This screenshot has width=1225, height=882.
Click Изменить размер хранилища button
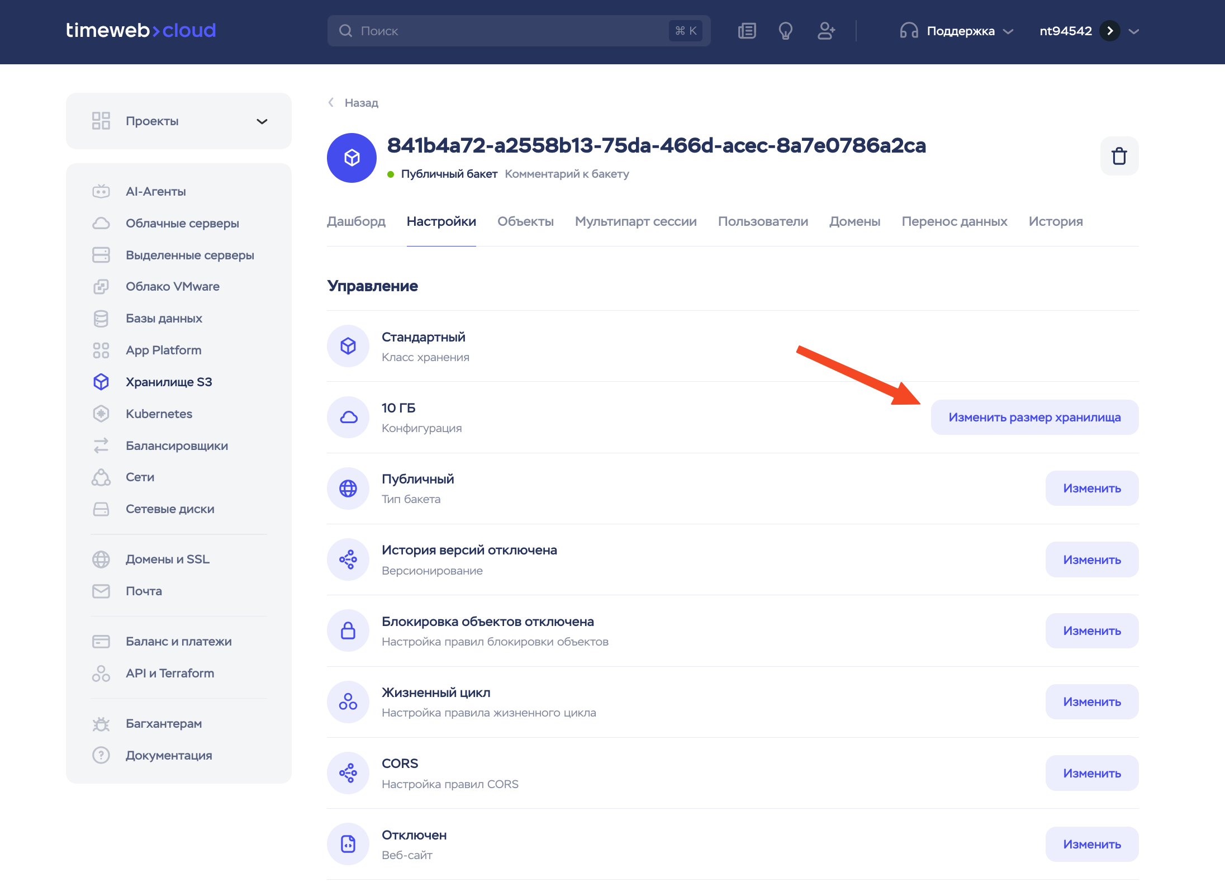[1034, 417]
